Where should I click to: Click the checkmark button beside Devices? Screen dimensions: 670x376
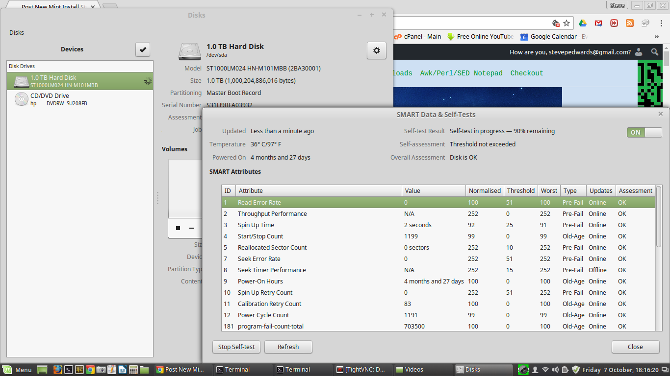click(x=143, y=49)
